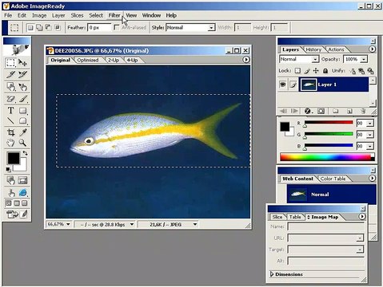
Task: Toggle Lock all padlock icon
Action: click(325, 71)
